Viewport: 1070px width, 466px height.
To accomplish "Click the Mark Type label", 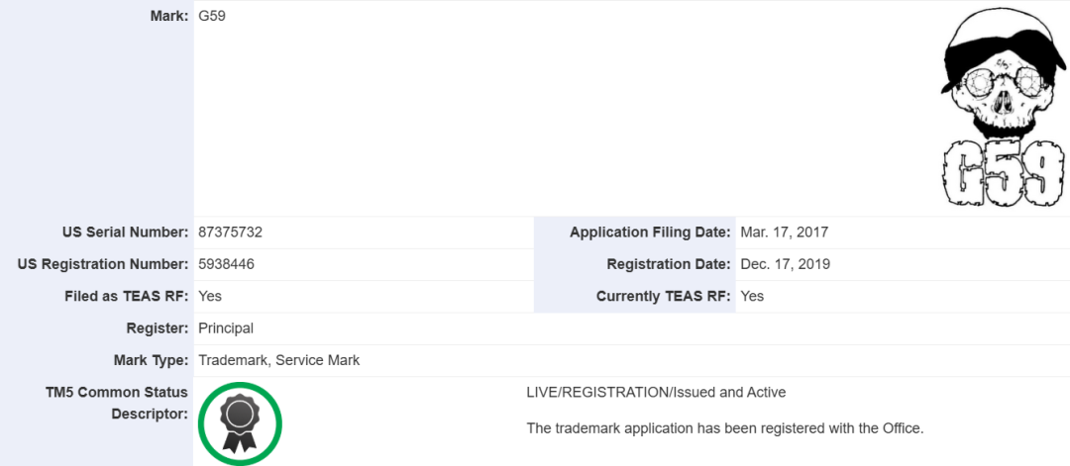I will point(151,360).
